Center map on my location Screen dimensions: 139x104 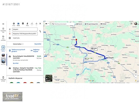(136, 72)
